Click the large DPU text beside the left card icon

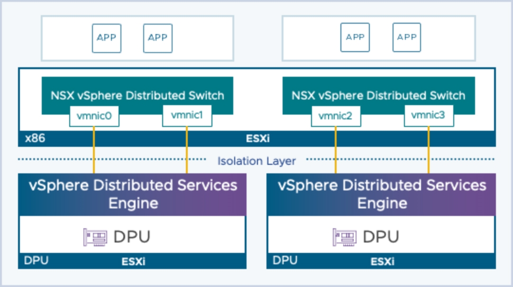[x=132, y=237]
